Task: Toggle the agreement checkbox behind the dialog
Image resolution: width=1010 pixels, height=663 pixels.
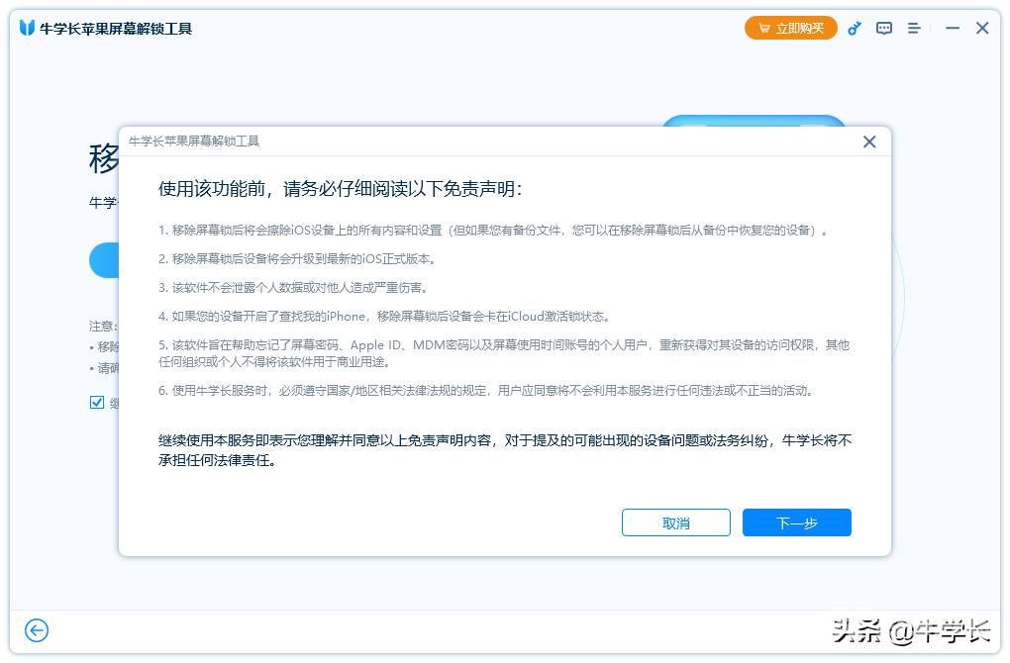Action: click(x=96, y=402)
